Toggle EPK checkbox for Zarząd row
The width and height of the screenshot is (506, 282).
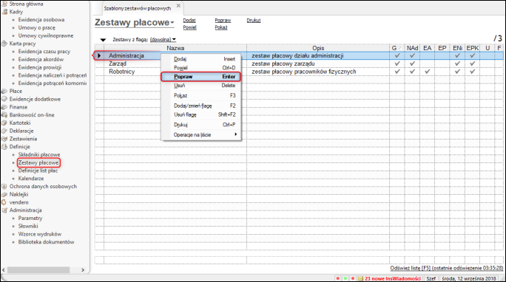473,63
